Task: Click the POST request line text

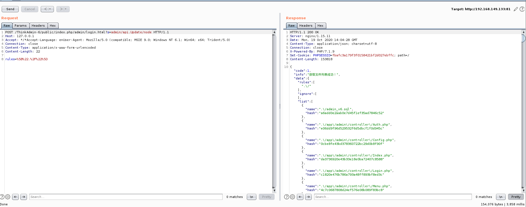Action: (87, 32)
